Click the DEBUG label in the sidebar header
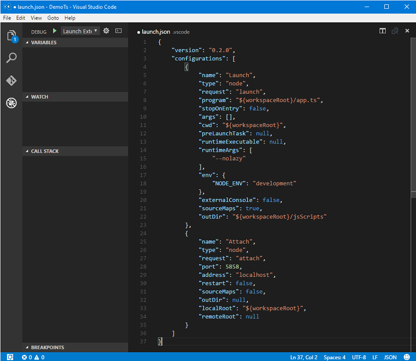Image resolution: width=416 pixels, height=361 pixels. 39,32
